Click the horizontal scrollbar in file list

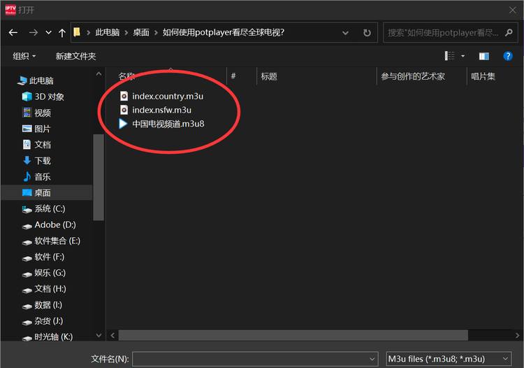point(293,335)
